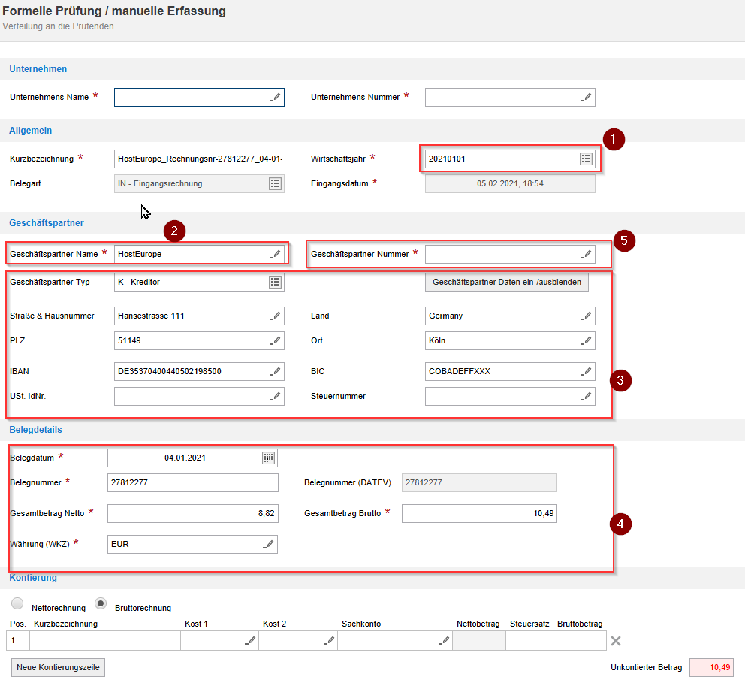Delete Kontierung row 1 with X icon
This screenshot has width=745, height=689.
[x=616, y=641]
